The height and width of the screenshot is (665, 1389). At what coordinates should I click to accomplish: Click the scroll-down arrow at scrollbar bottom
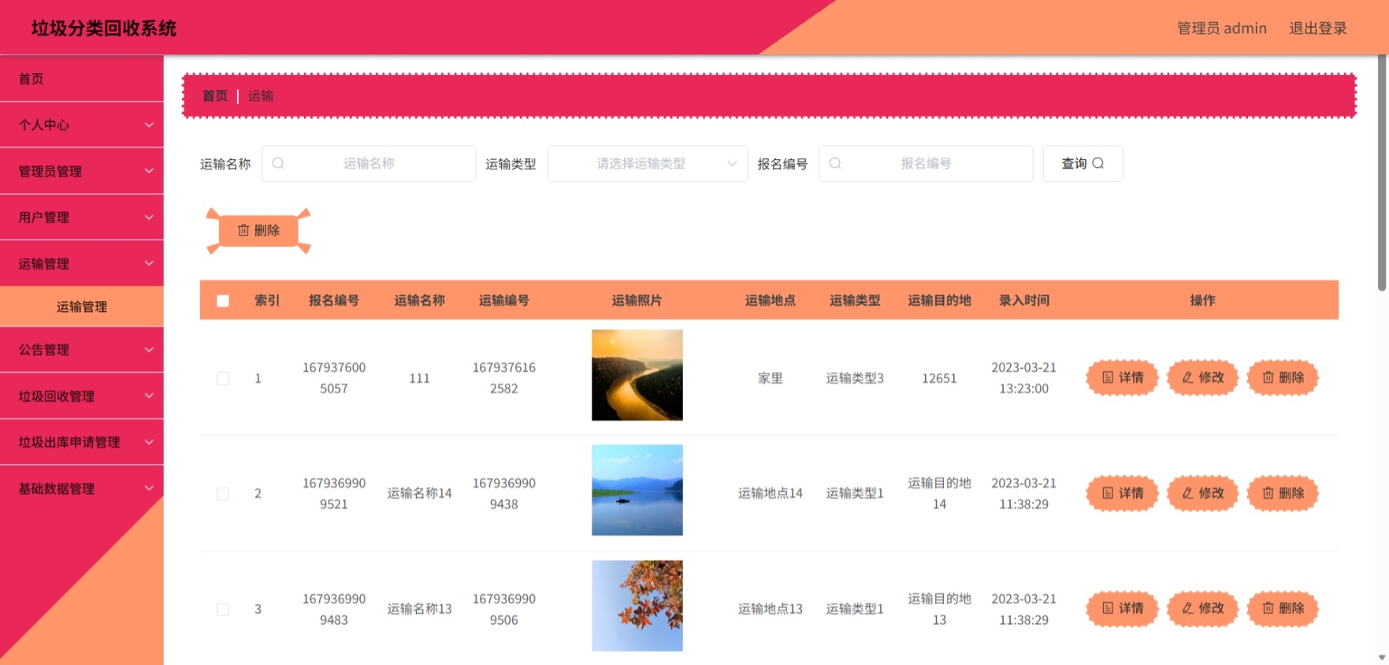coord(1382,658)
